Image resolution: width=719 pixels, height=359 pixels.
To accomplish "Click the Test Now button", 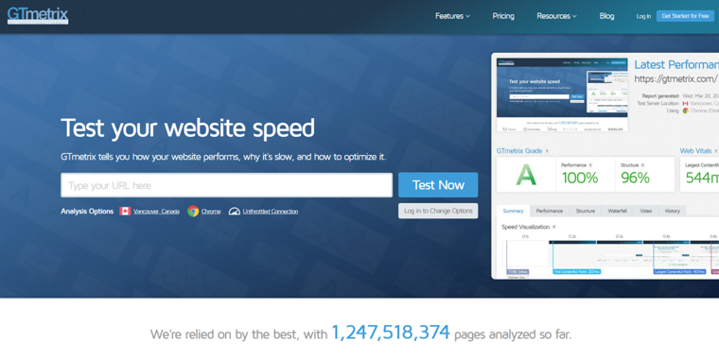I will click(438, 185).
